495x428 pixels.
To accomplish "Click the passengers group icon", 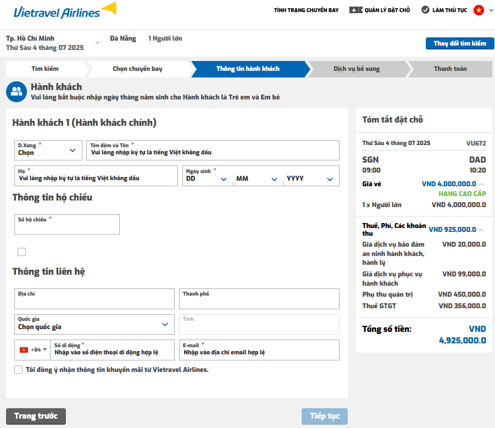I will (x=16, y=92).
